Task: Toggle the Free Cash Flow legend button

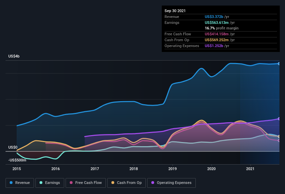Action: tap(86, 183)
